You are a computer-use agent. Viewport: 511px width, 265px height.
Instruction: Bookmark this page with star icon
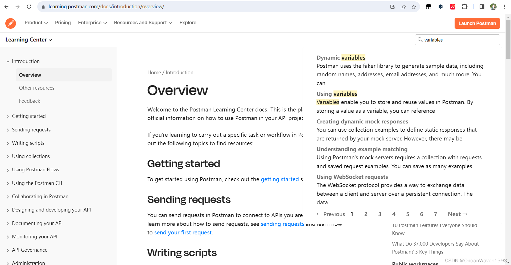pos(414,7)
